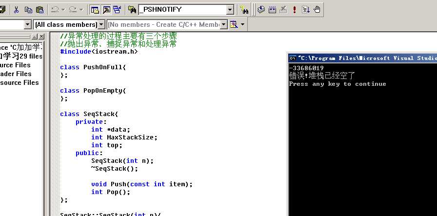Execute the program with the red exclamation icon

point(294,10)
